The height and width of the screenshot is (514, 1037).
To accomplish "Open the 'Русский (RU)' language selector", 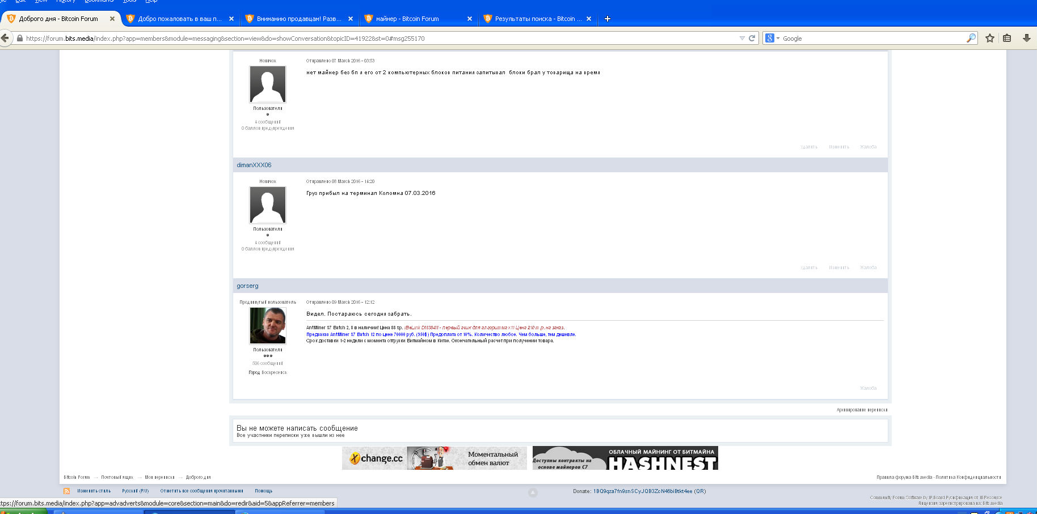I will coord(135,491).
